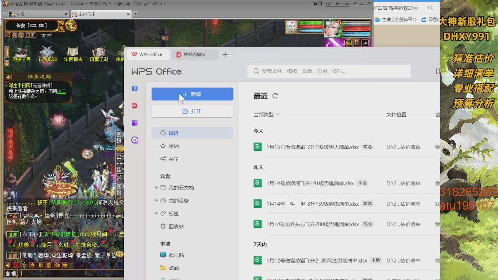Click the white cat pet portrait
The height and width of the screenshot is (280, 498).
click(292, 27)
